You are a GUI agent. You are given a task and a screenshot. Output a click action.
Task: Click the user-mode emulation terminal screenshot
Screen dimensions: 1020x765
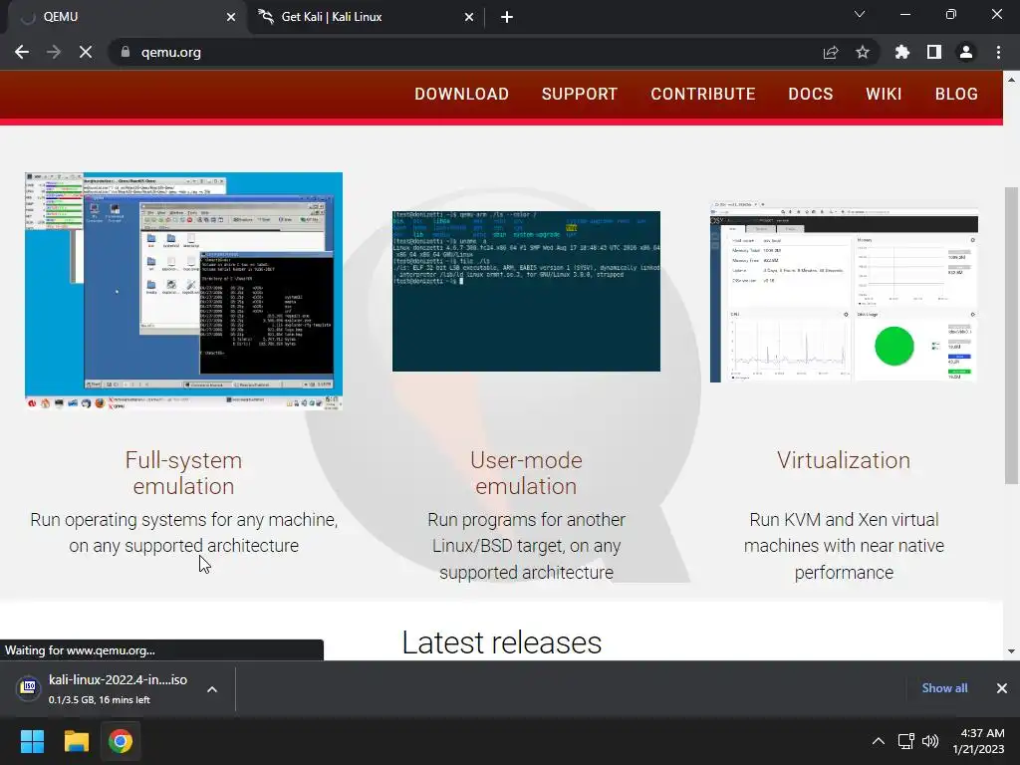click(x=526, y=291)
